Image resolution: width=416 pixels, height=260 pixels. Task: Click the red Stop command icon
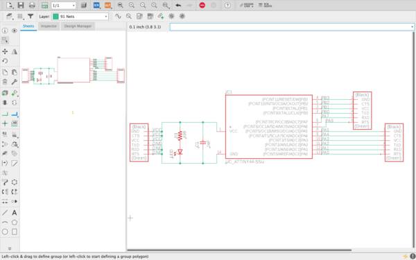pos(202,5)
